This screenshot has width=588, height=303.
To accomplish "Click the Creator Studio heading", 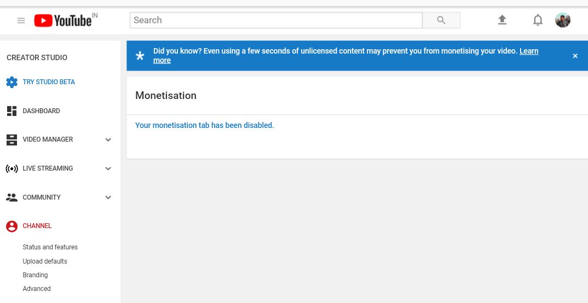I will tap(37, 57).
